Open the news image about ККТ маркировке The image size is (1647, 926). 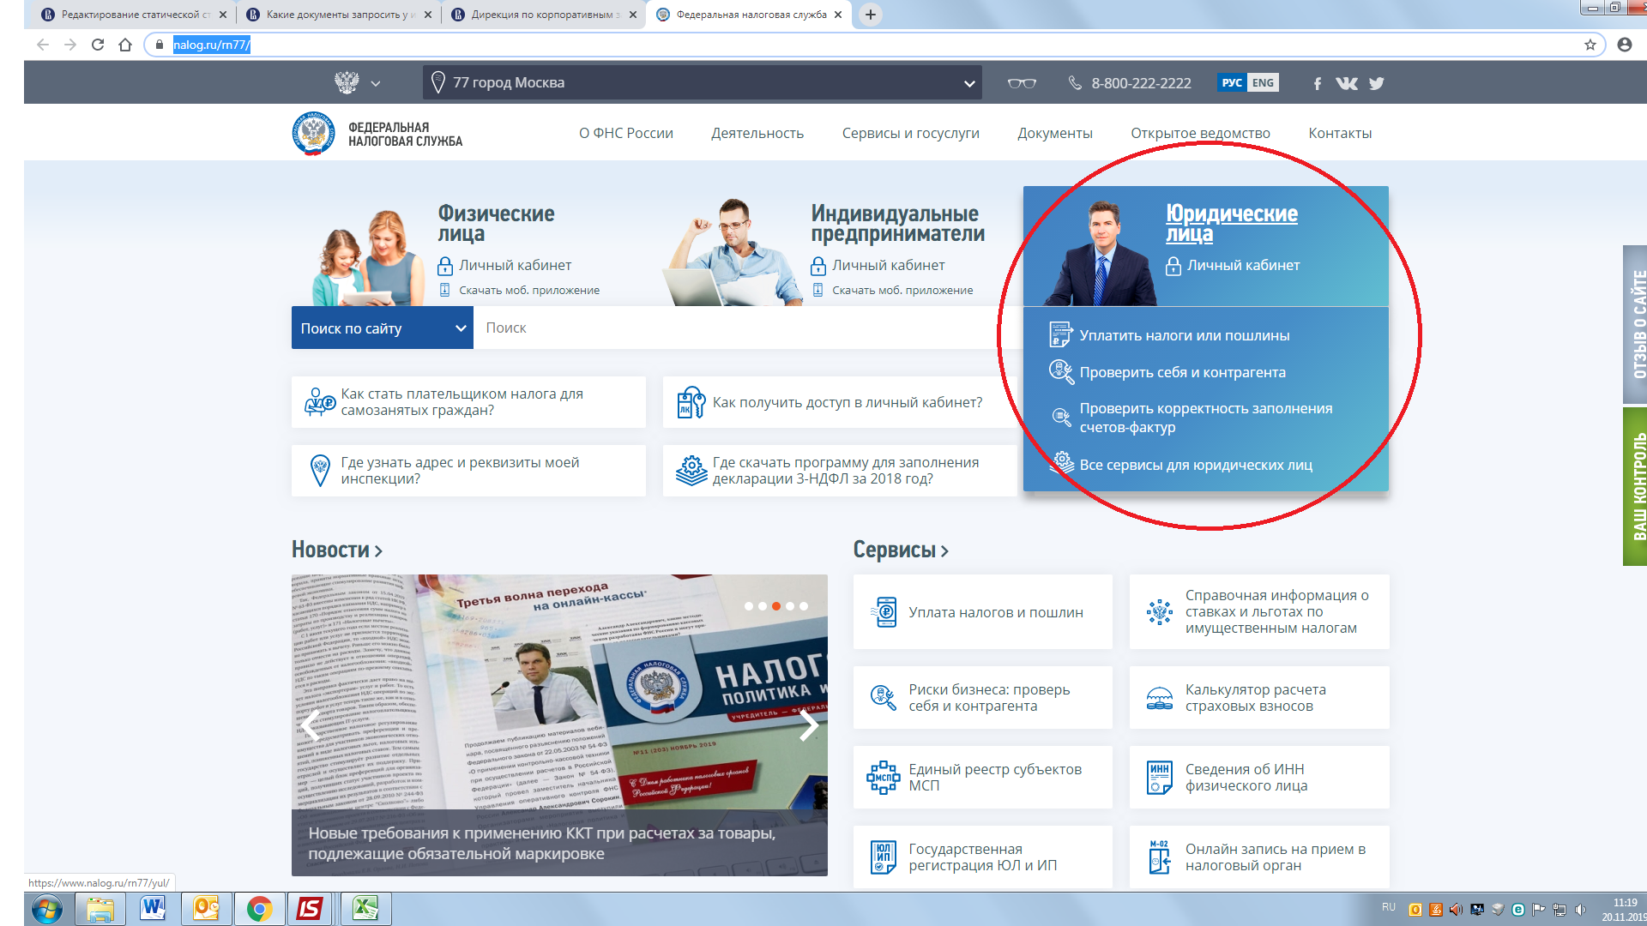coord(559,725)
